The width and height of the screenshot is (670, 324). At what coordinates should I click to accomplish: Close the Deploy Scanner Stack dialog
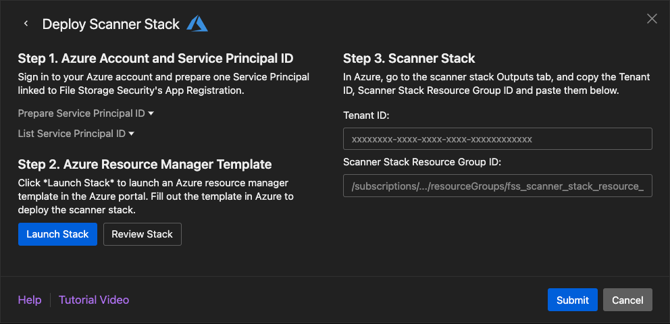tap(652, 19)
